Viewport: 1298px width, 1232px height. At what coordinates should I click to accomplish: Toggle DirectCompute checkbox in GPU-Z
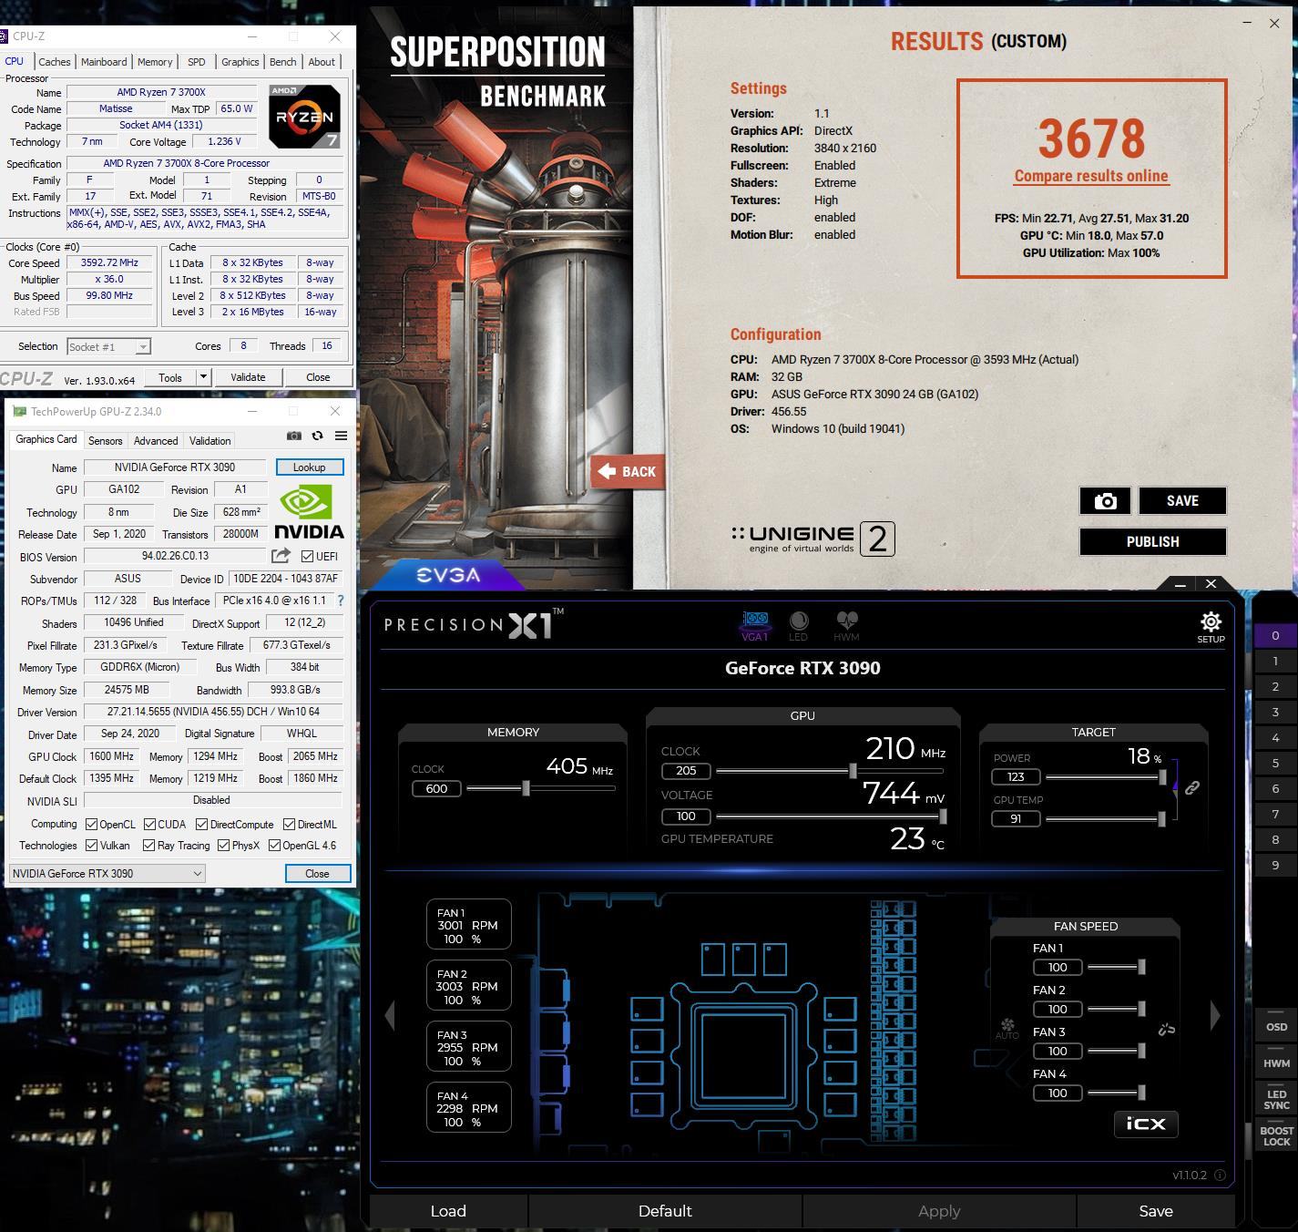click(201, 824)
